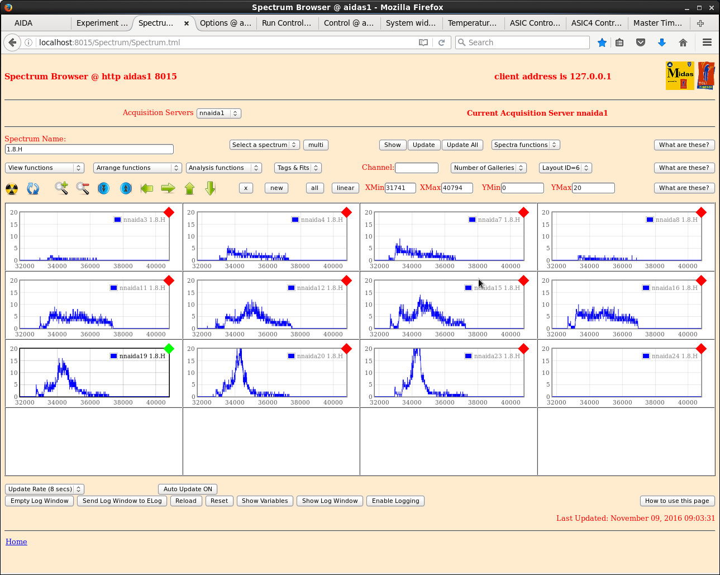Switch to the System wide tab

pyautogui.click(x=411, y=23)
